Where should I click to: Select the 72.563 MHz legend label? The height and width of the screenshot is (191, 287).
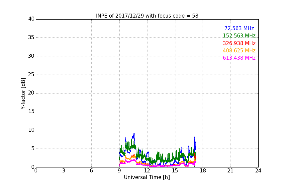pyautogui.click(x=239, y=28)
